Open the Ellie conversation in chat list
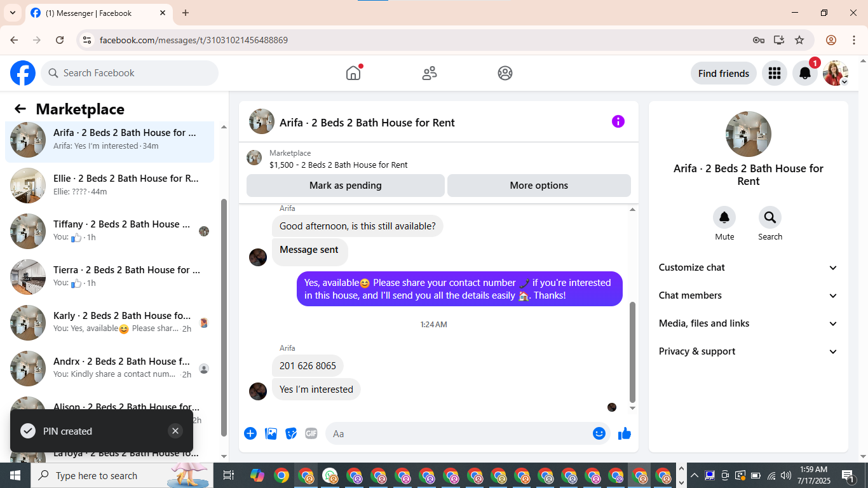 (109, 186)
